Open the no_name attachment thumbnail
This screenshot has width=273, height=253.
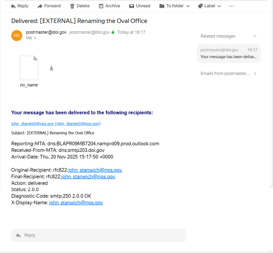pyautogui.click(x=29, y=68)
